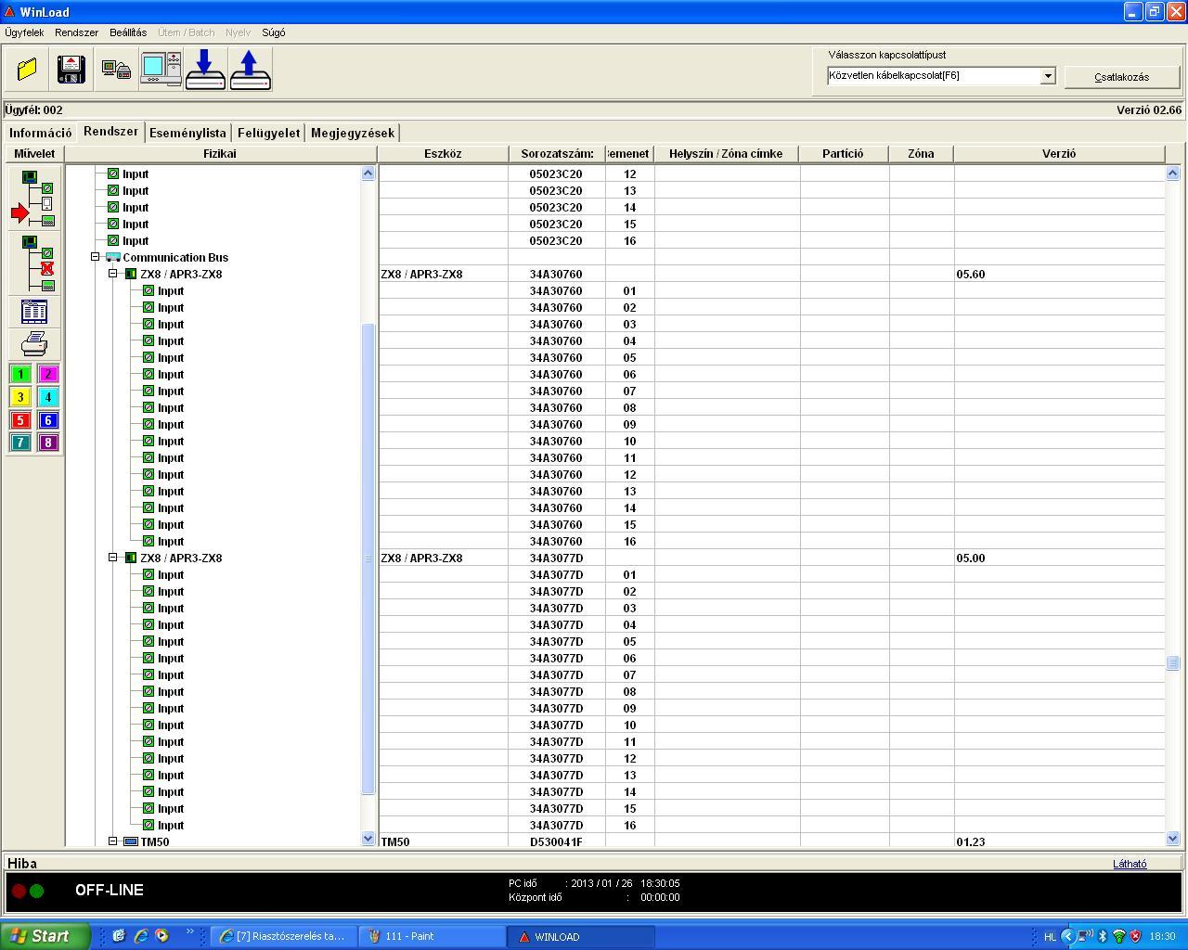Click down arrow of device tree scrollbar
Screen dimensions: 1188x950
pyautogui.click(x=368, y=839)
